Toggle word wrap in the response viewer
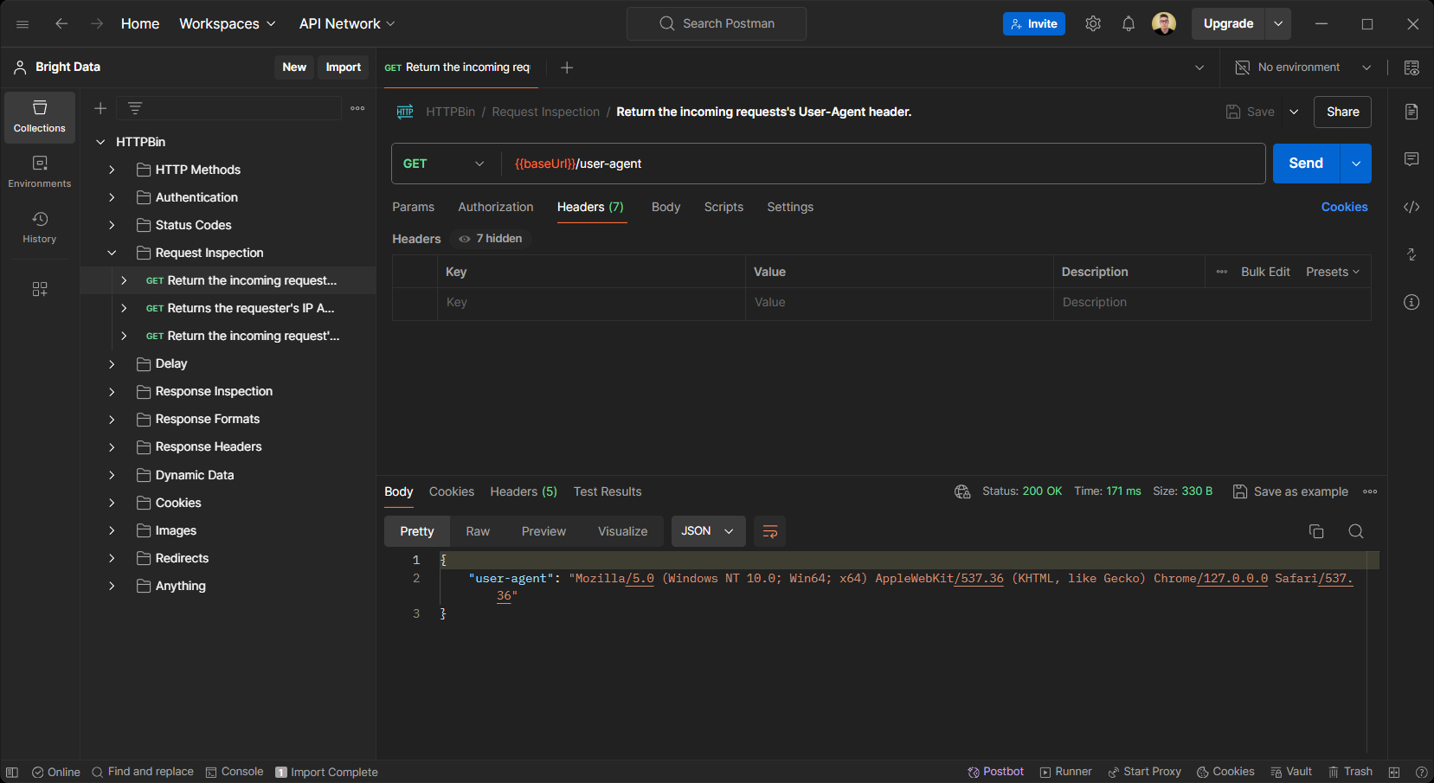This screenshot has width=1434, height=783. (769, 531)
